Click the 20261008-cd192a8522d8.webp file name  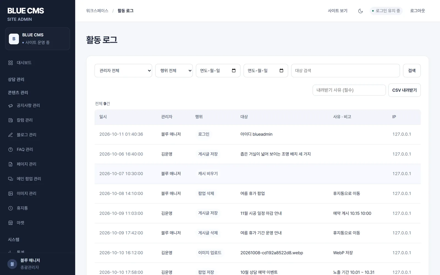pos(272,253)
